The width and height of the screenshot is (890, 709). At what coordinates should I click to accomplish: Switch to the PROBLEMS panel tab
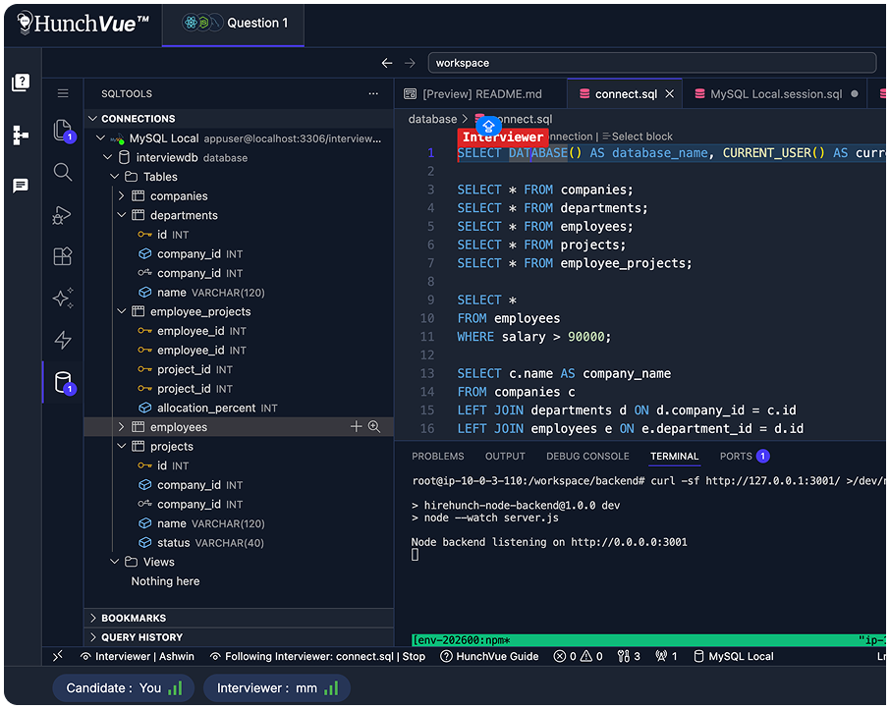point(437,456)
